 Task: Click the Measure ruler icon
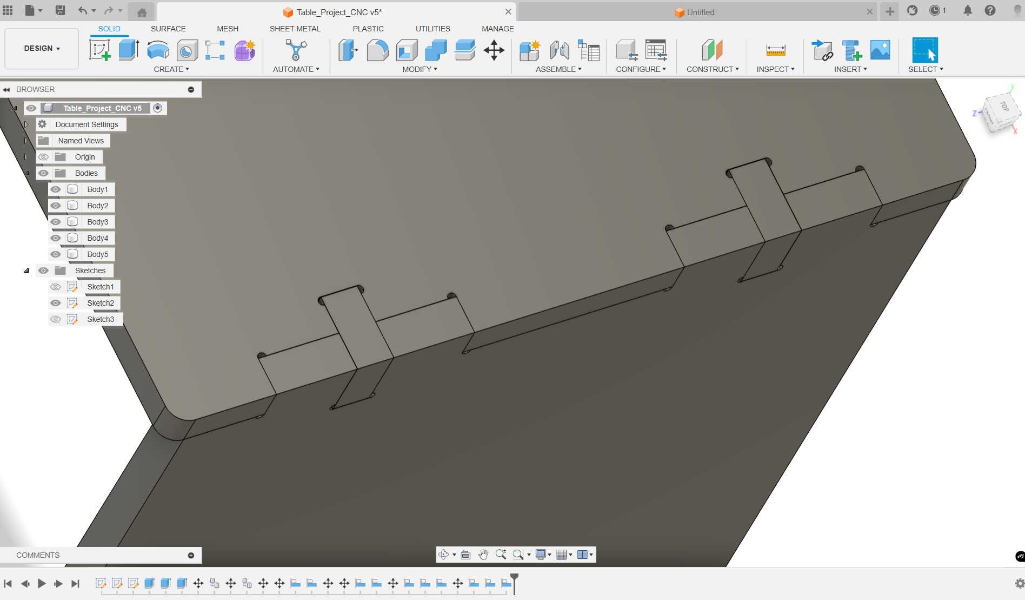pyautogui.click(x=776, y=50)
